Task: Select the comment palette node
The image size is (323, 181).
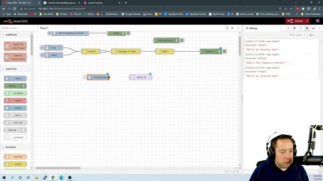Action: tap(15, 137)
